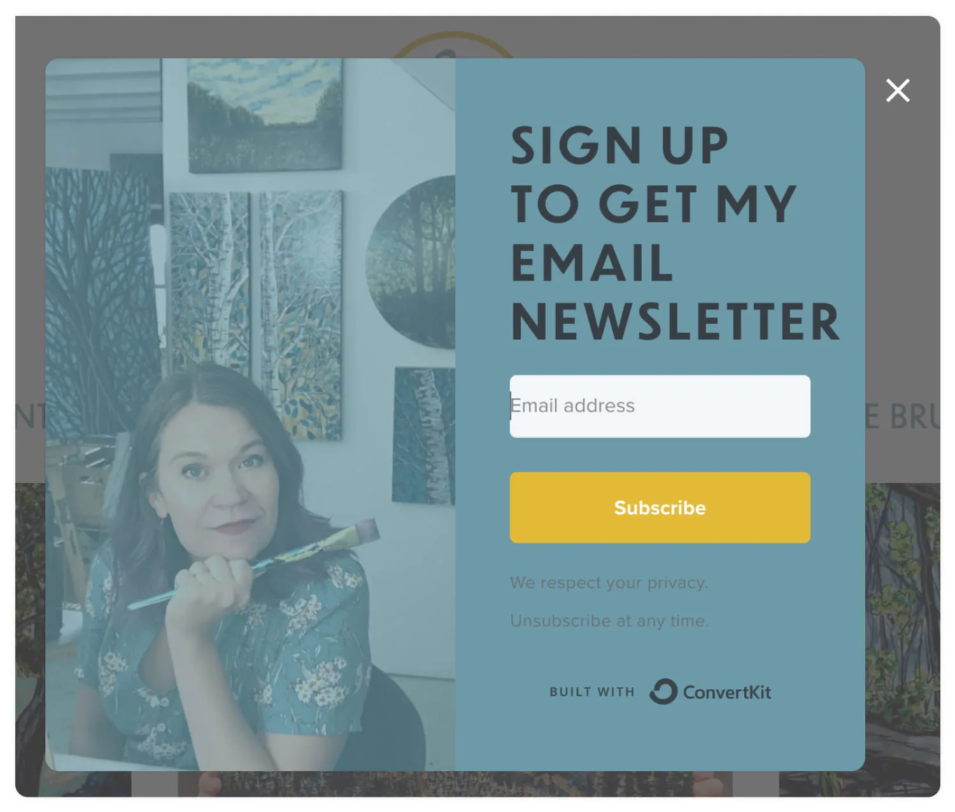
Task: Click the dimmed 'E BRU' background text
Action: click(x=903, y=417)
